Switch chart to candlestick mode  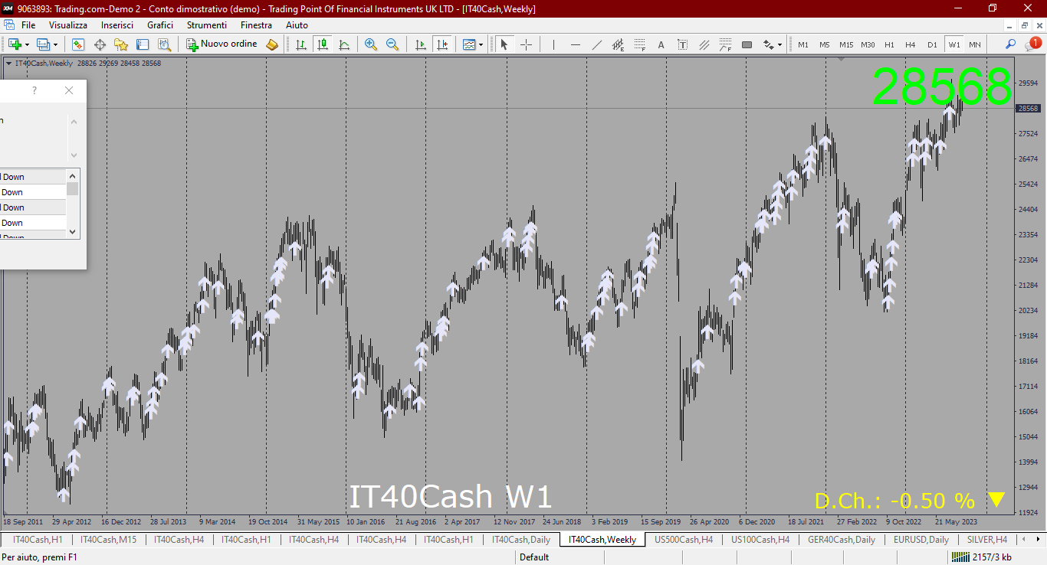tap(323, 44)
